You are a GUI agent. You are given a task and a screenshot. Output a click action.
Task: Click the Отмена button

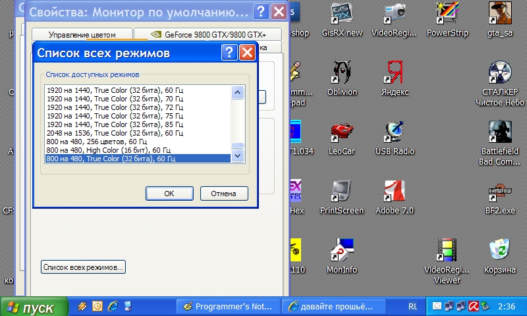click(x=223, y=194)
